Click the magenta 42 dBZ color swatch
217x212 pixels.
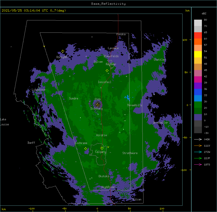(198, 79)
